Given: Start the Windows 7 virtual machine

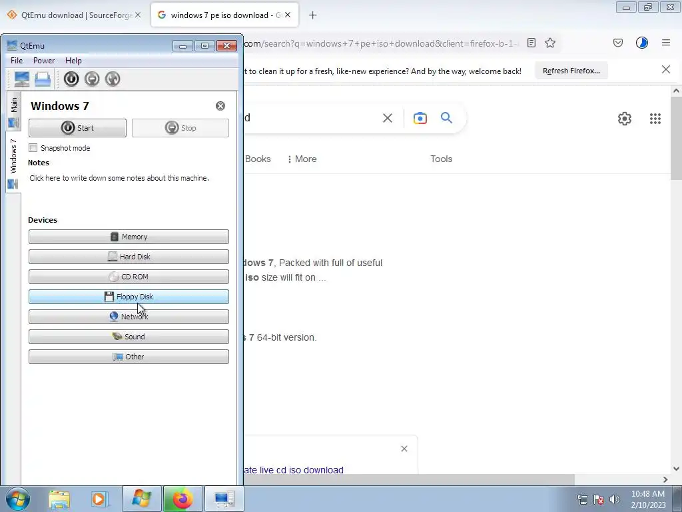Looking at the screenshot, I should point(77,128).
